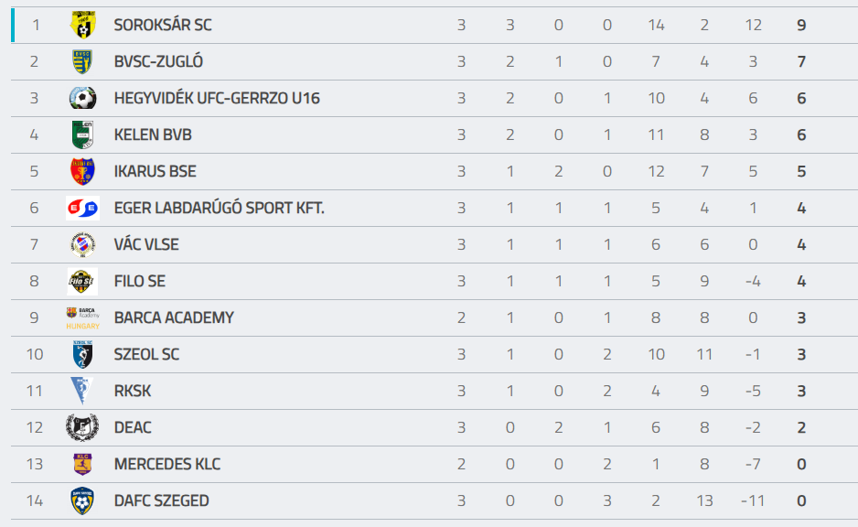858x527 pixels.
Task: Select the DAFC SZEGED team name
Action: coord(161,500)
